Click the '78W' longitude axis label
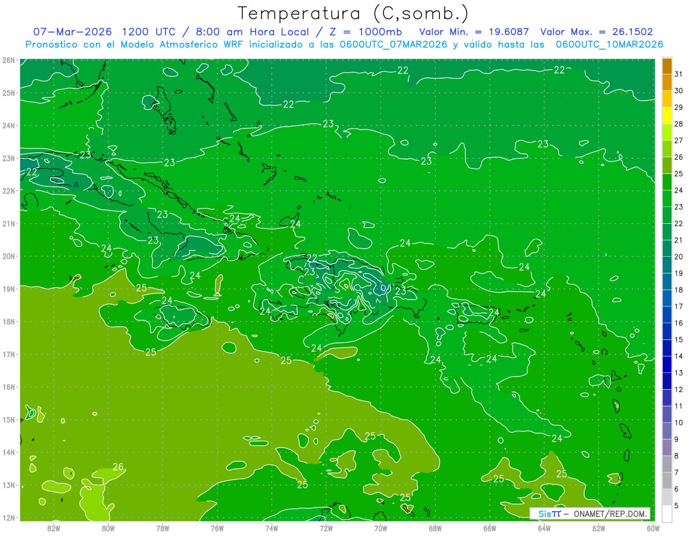 pos(163,528)
